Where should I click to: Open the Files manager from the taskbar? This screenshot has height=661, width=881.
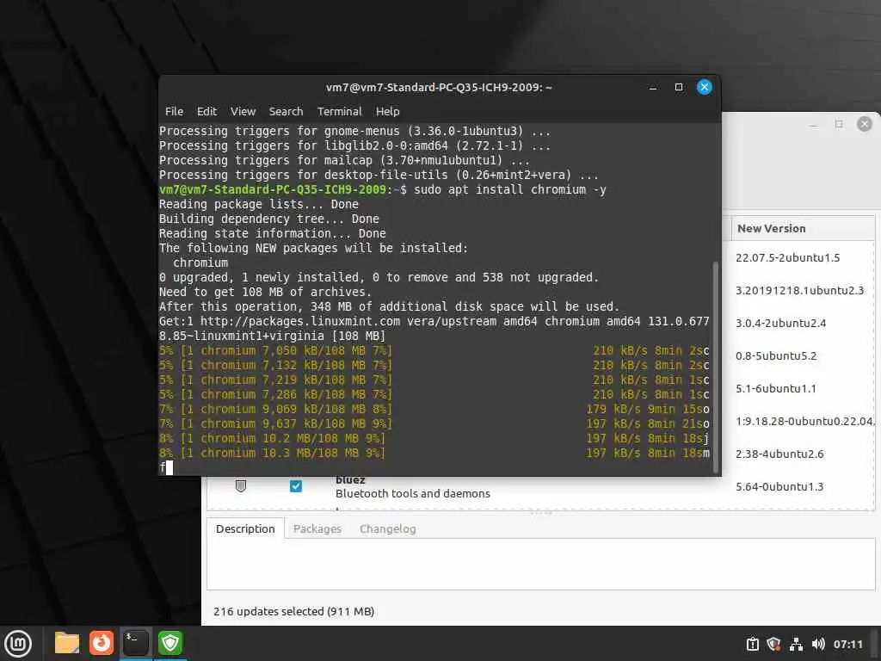point(67,643)
